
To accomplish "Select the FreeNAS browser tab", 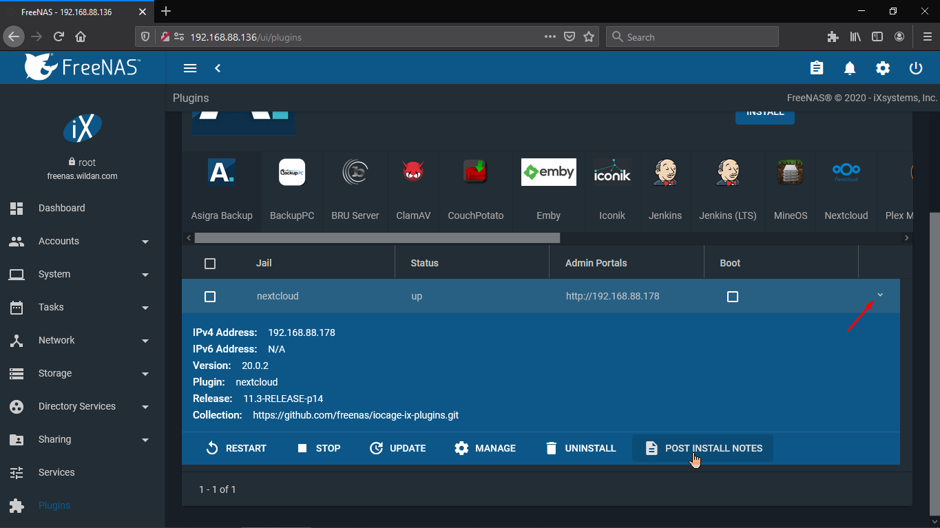I will (x=78, y=12).
